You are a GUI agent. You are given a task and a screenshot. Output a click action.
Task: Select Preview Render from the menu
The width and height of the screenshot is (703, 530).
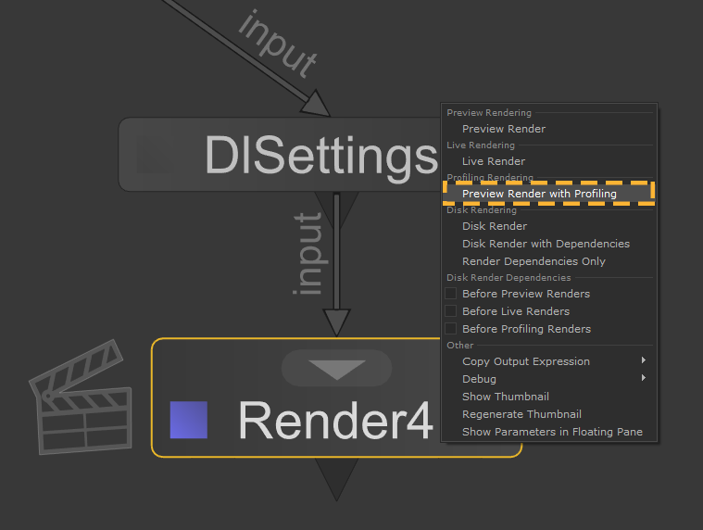503,129
